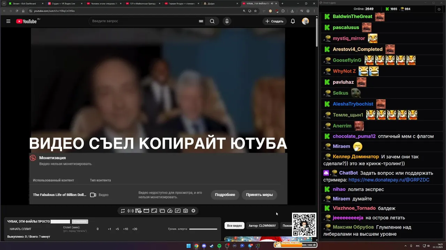This screenshot has height=250, width=446.
Task: Open Spotify from the taskbar
Action: coord(219,246)
